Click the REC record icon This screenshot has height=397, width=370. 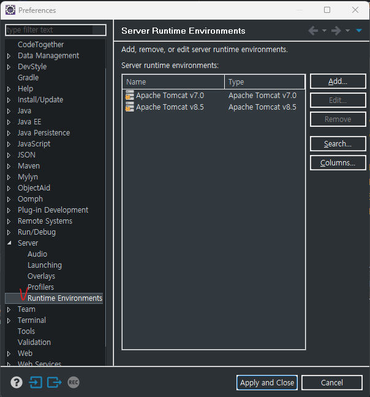pyautogui.click(x=74, y=382)
